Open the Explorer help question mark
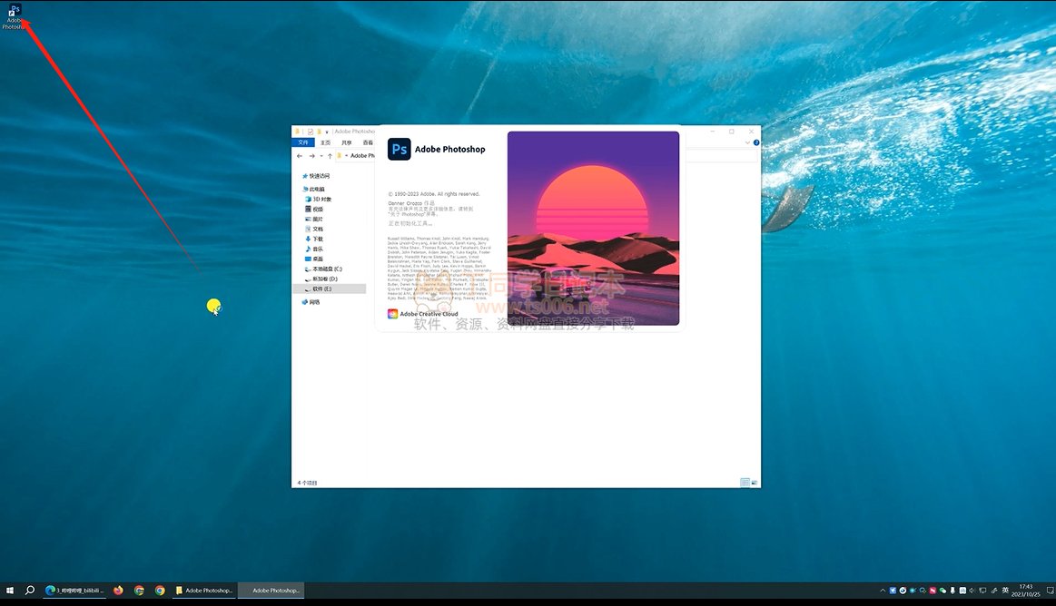The height and width of the screenshot is (606, 1056). [x=755, y=142]
